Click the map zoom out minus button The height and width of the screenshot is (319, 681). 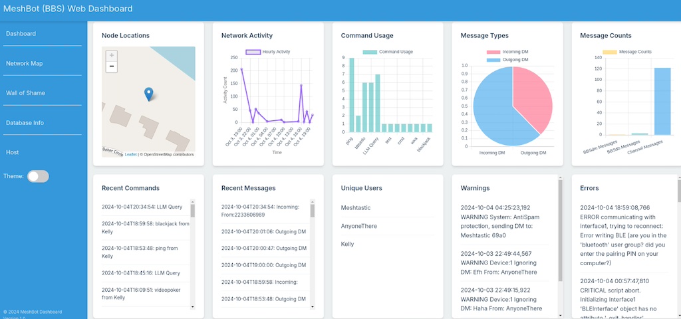tap(111, 66)
